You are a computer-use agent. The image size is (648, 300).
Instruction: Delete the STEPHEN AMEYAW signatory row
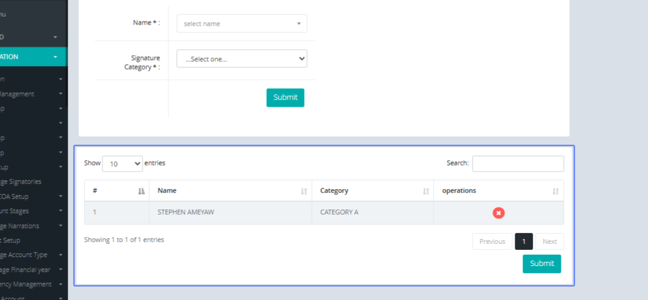pos(498,213)
